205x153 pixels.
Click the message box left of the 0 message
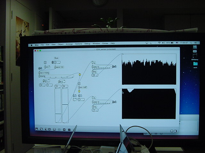pos(75,96)
